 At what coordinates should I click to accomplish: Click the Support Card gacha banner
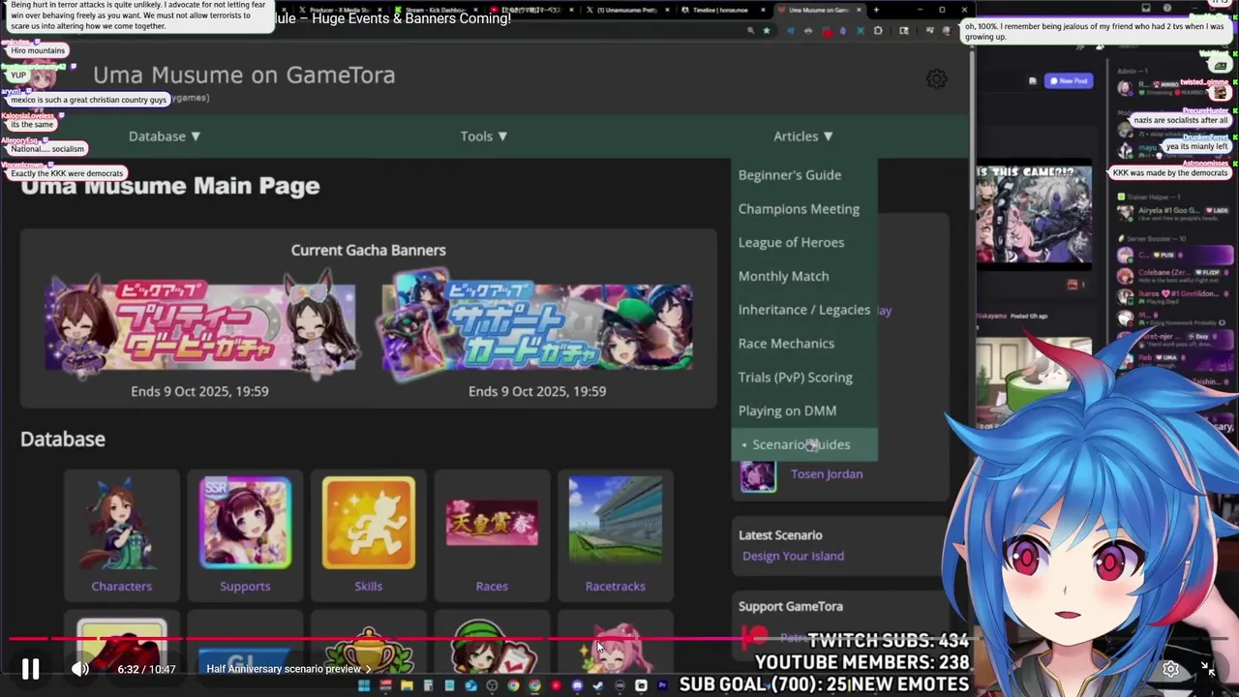537,324
